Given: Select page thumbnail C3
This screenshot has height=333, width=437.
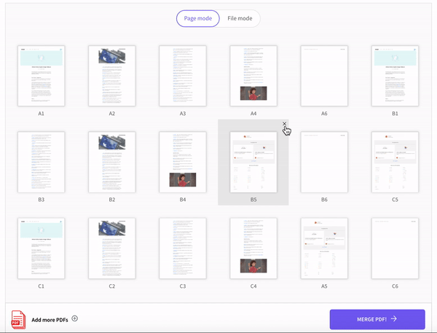Looking at the screenshot, I should pos(183,248).
